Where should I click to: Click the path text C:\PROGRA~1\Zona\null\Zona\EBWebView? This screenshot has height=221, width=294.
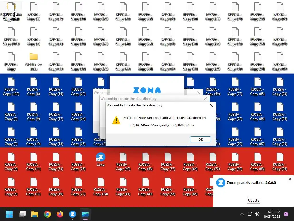[x=162, y=125]
